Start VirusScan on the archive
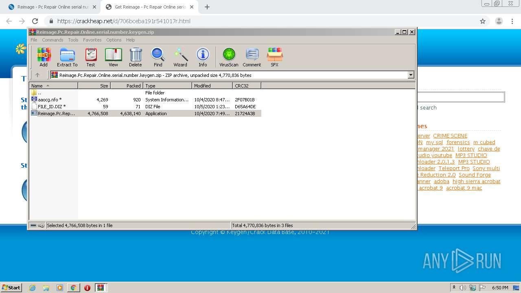521x293 pixels. pos(229,57)
